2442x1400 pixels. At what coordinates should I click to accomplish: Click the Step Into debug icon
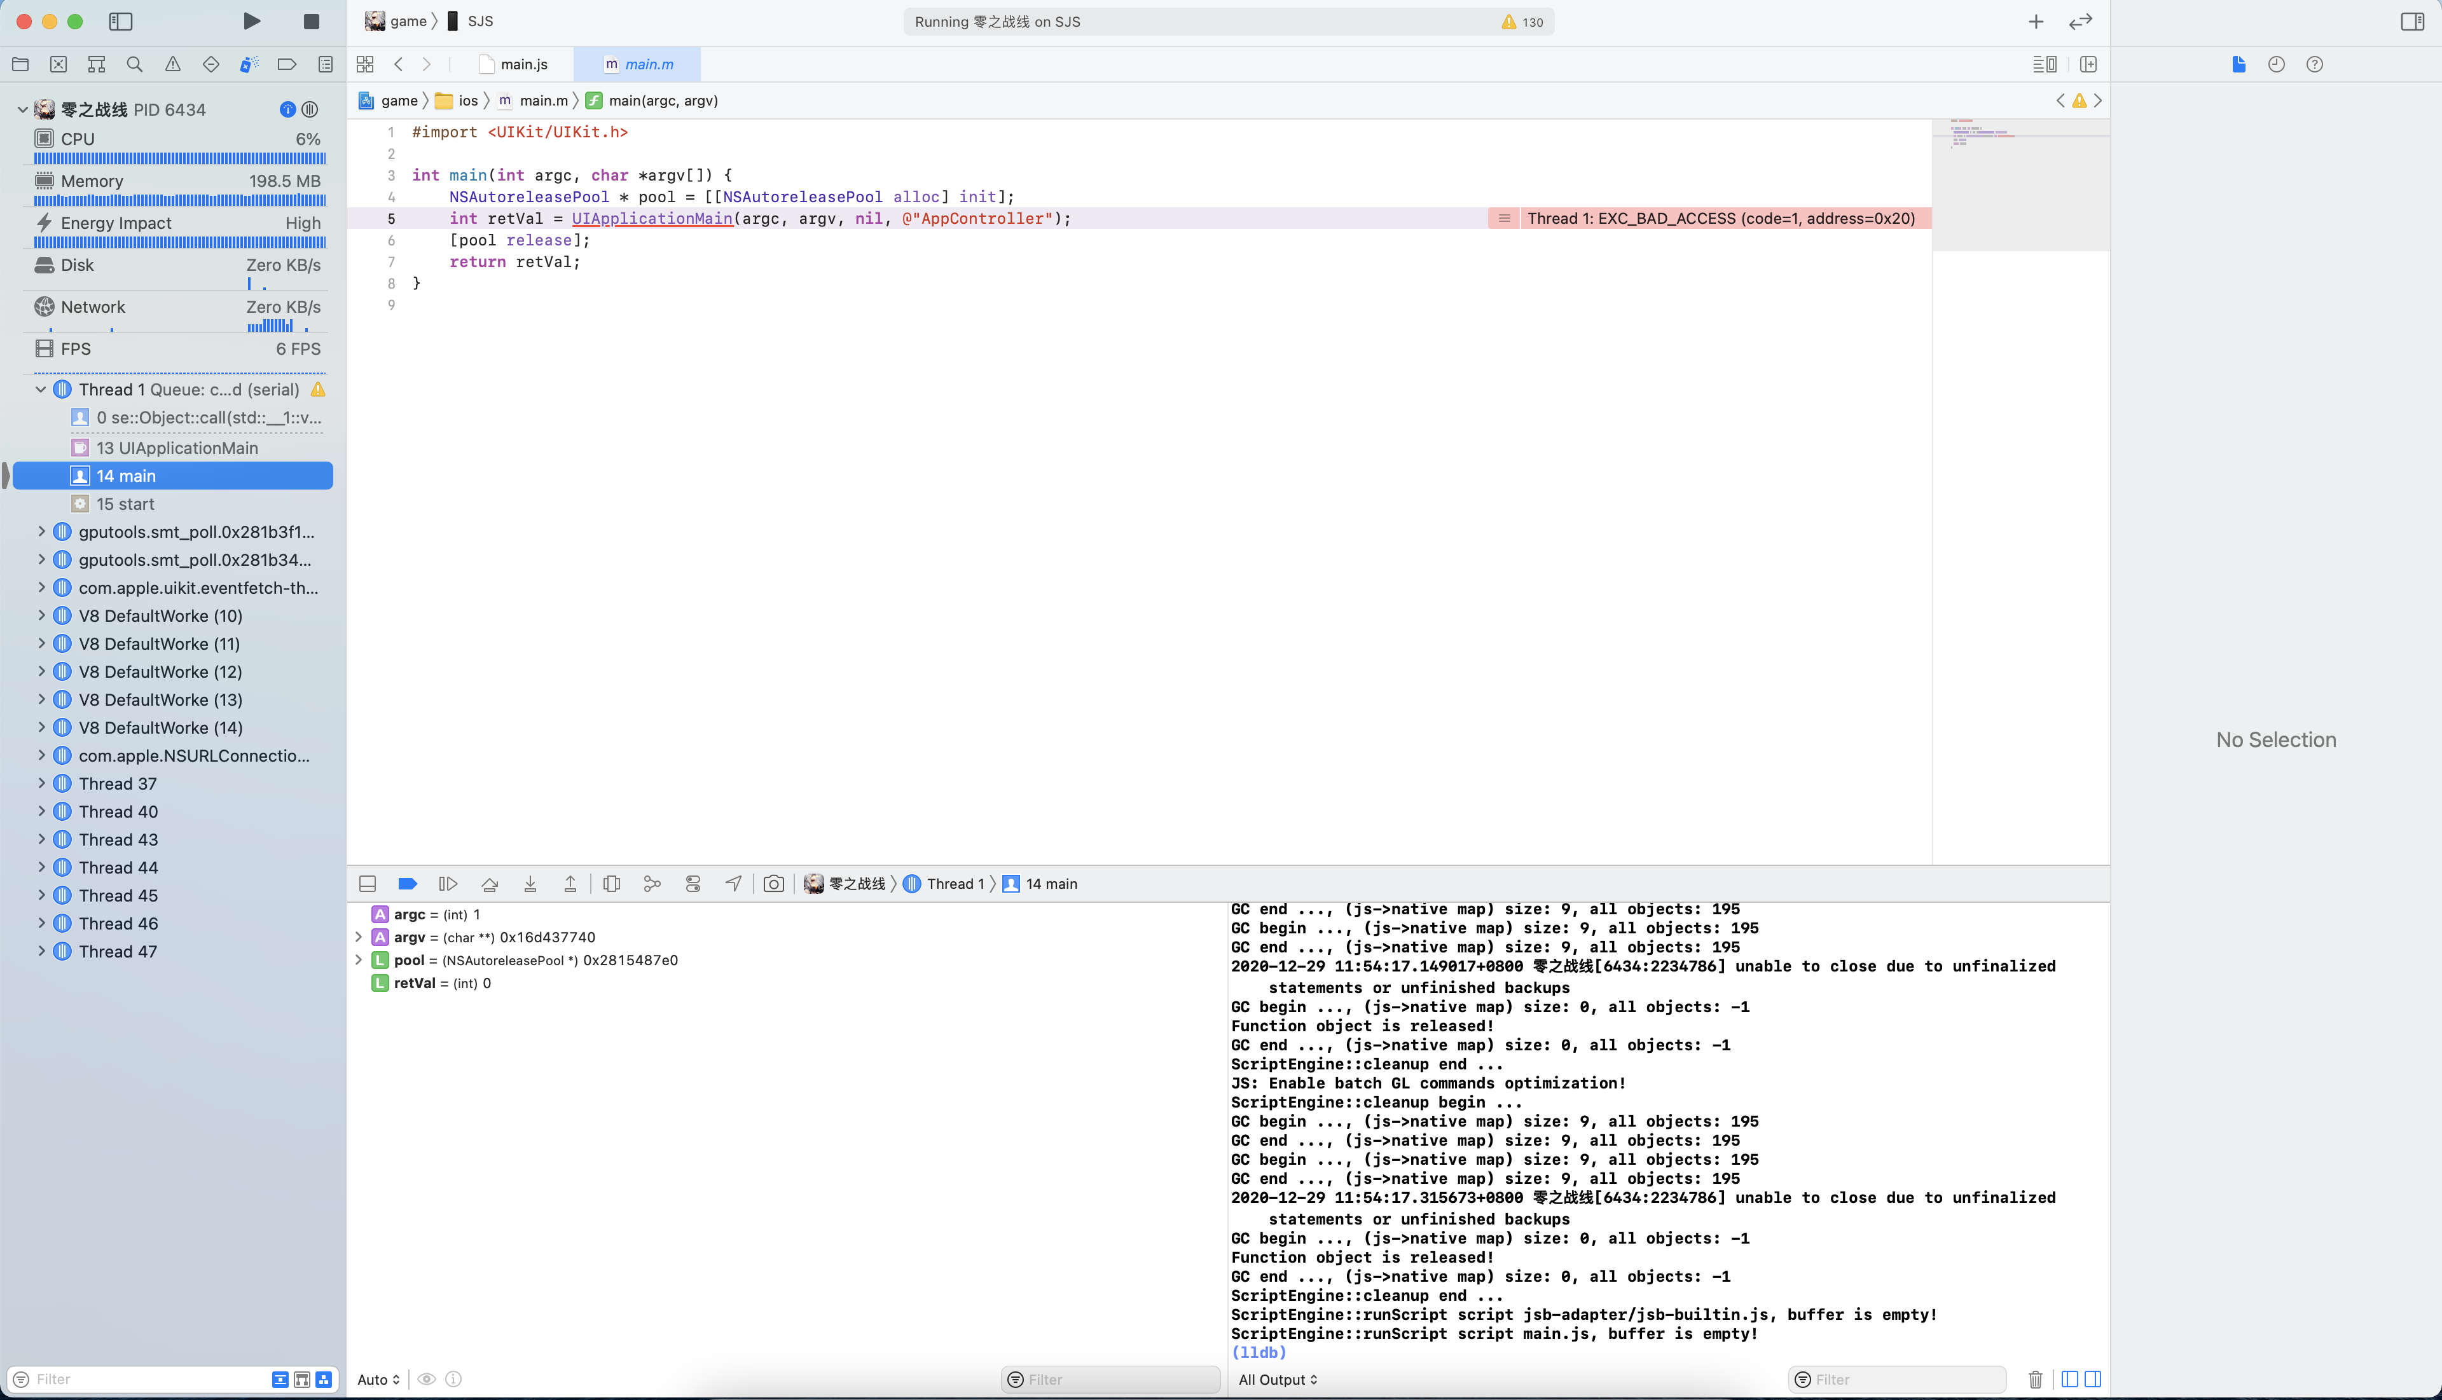(x=530, y=884)
